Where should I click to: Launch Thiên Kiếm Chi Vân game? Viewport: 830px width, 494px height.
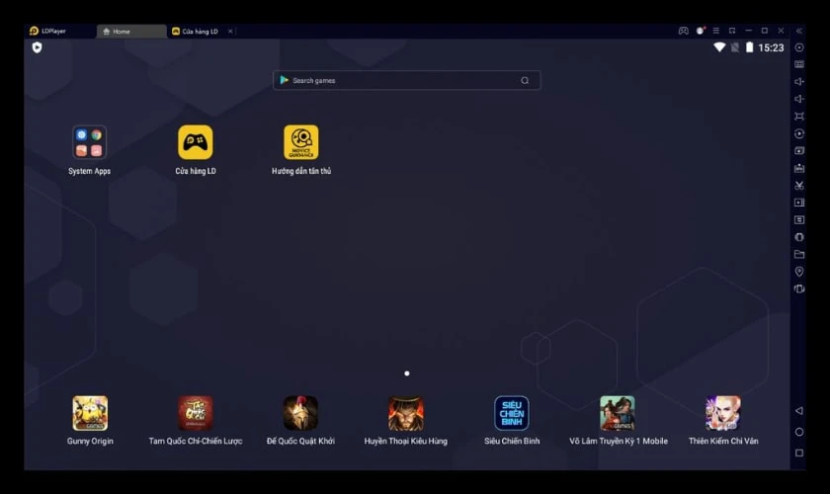[x=722, y=413]
